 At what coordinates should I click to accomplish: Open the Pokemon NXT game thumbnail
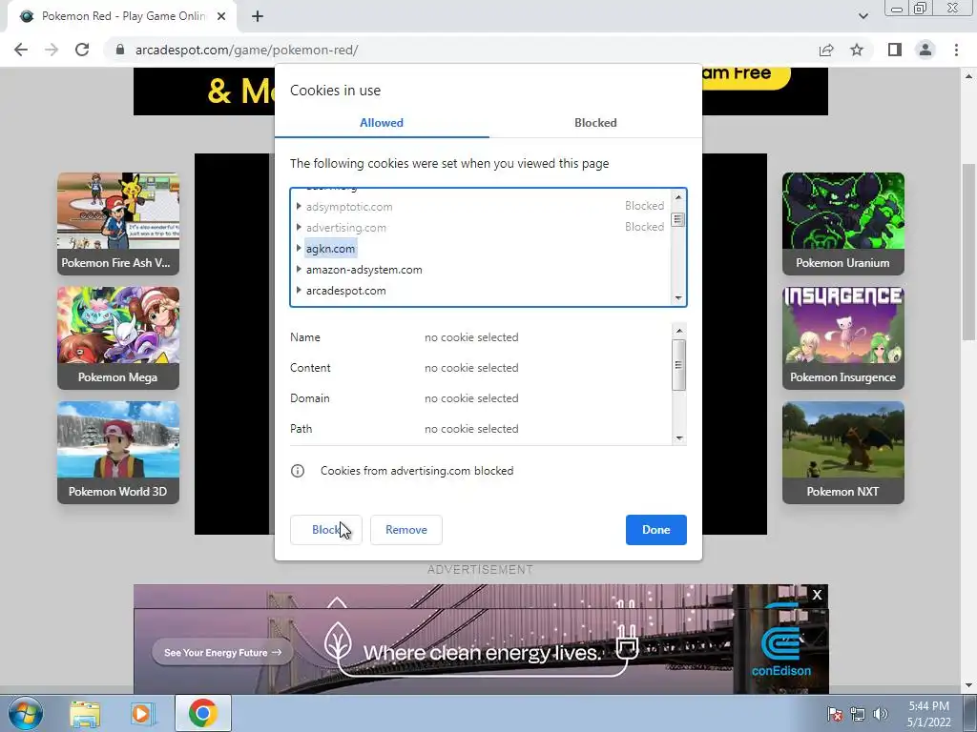click(843, 453)
